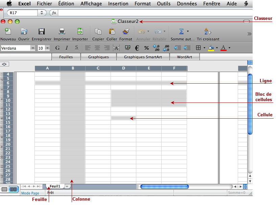Add a new sheet with plus button
279x205 pixels.
[67, 186]
